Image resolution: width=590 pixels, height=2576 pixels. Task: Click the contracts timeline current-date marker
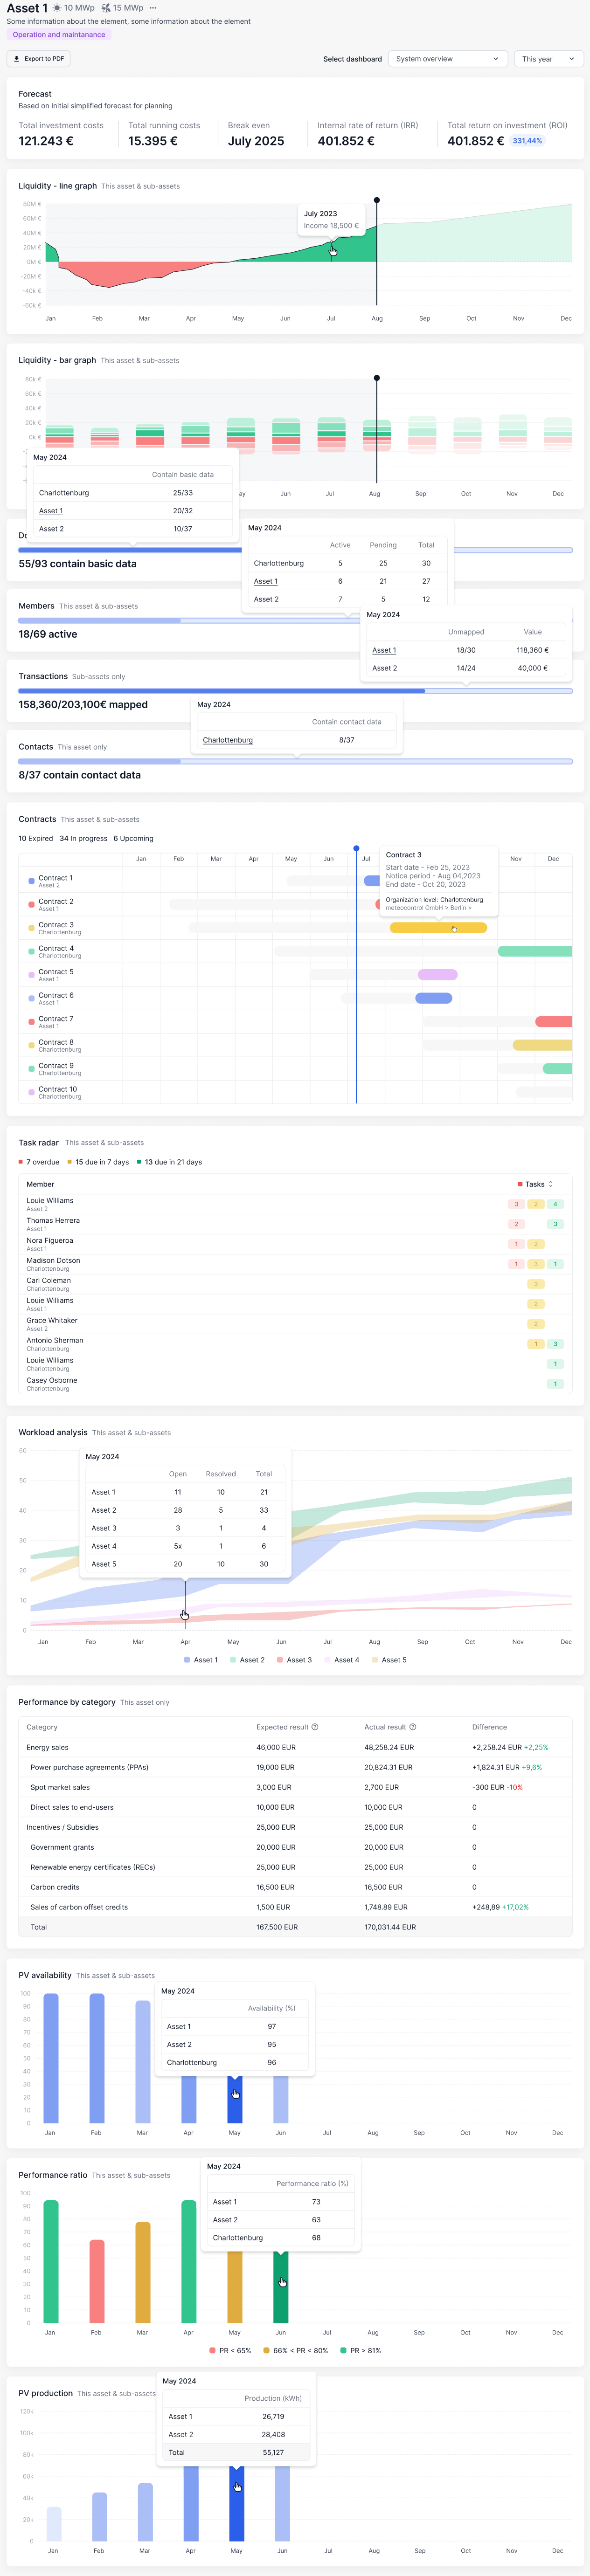click(356, 848)
